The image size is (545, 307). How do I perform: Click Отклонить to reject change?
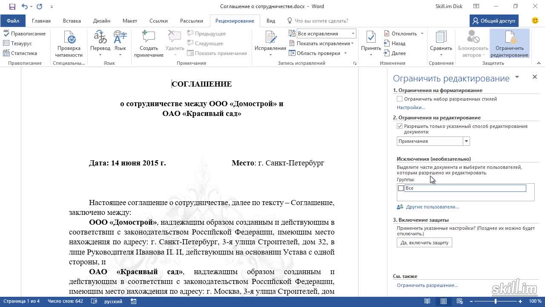click(x=401, y=33)
